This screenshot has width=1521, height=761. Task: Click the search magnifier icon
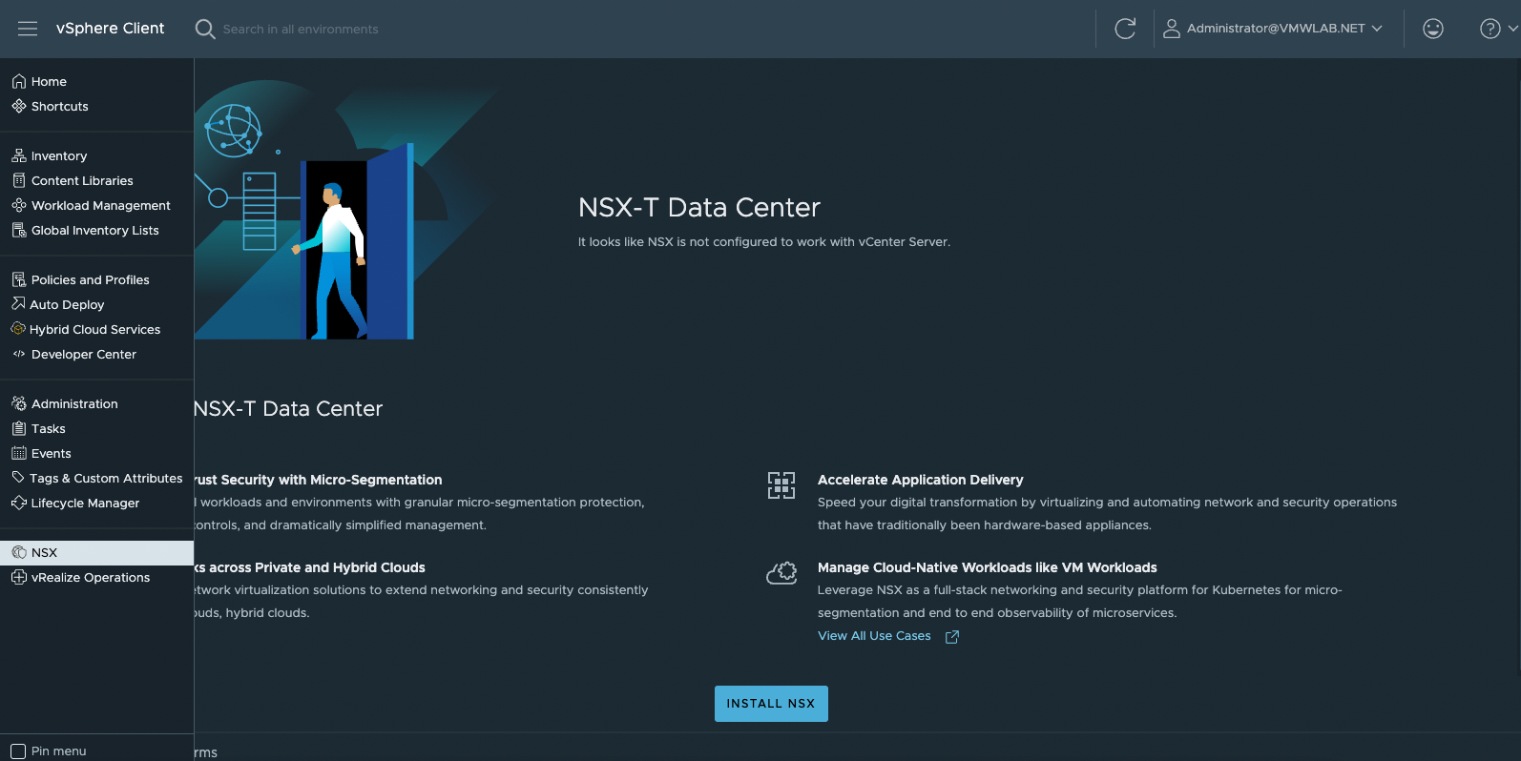click(204, 29)
